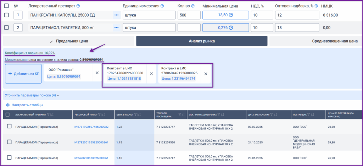This screenshot has width=363, height=166.
Task: Click НМЦК value 8 316,00
Action: click(330, 15)
